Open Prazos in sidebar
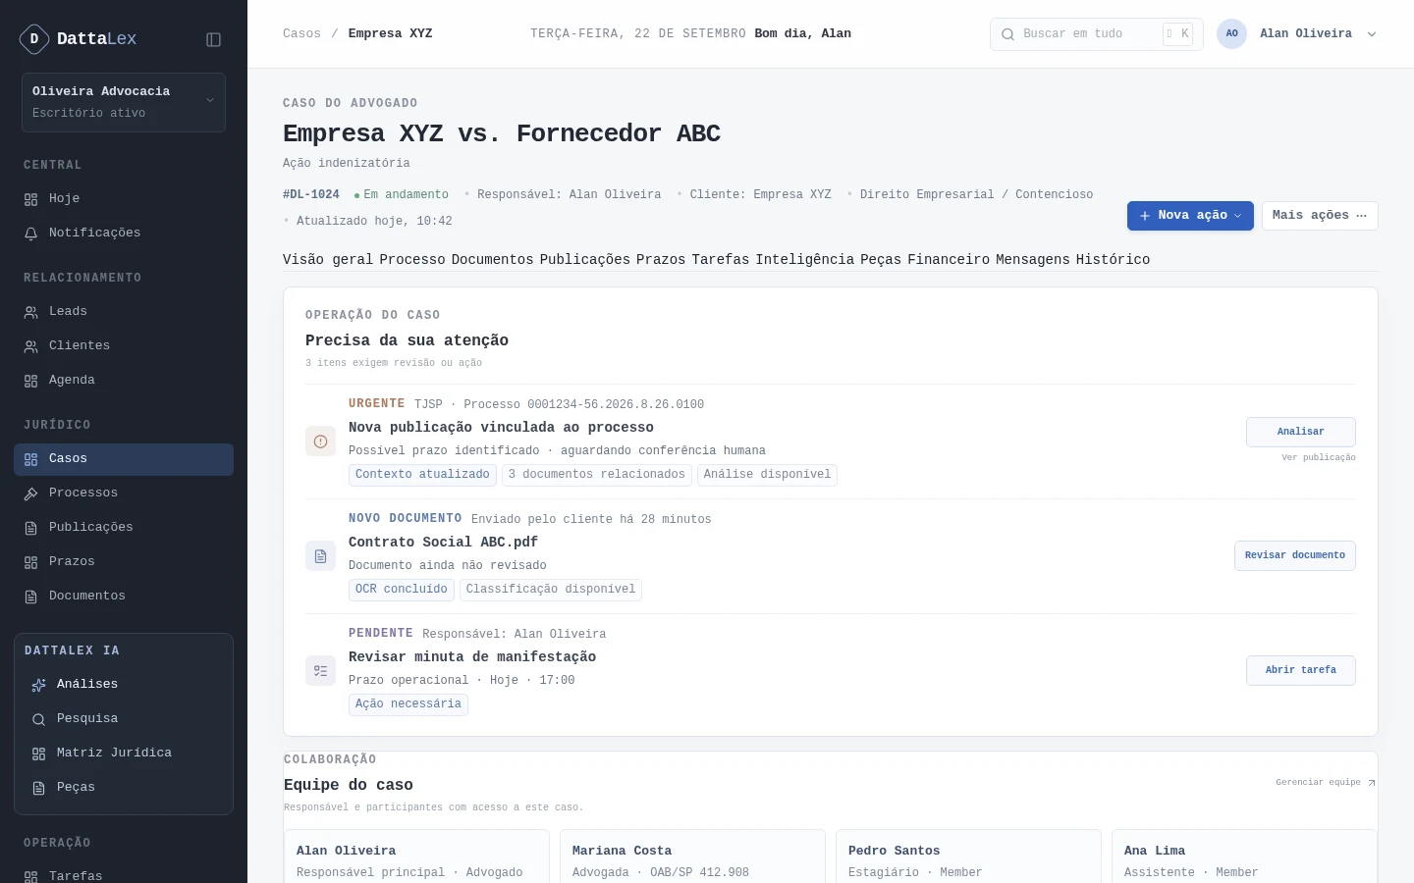 click(124, 562)
